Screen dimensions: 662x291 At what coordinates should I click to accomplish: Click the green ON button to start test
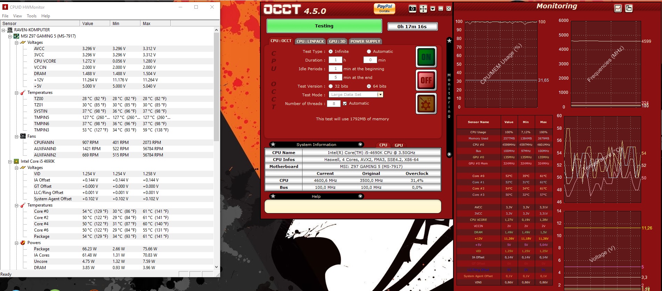[x=426, y=57]
